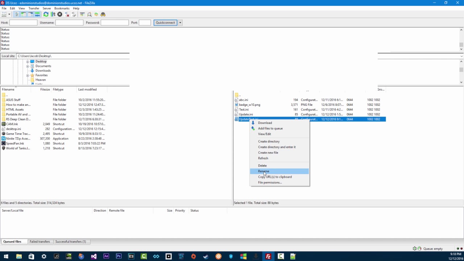Viewport: 464px width, 261px height.
Task: Toggle the message log display
Action: coord(17,14)
